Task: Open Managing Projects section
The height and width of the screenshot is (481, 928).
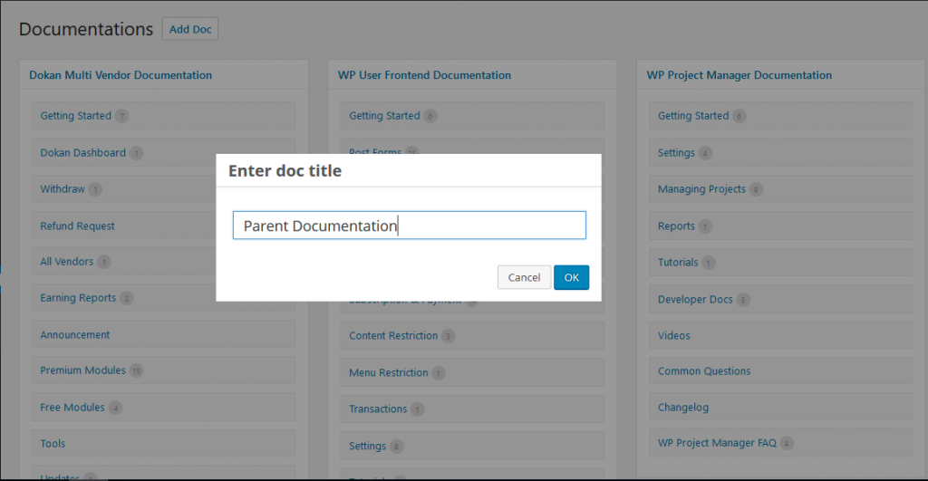Action: pyautogui.click(x=701, y=189)
